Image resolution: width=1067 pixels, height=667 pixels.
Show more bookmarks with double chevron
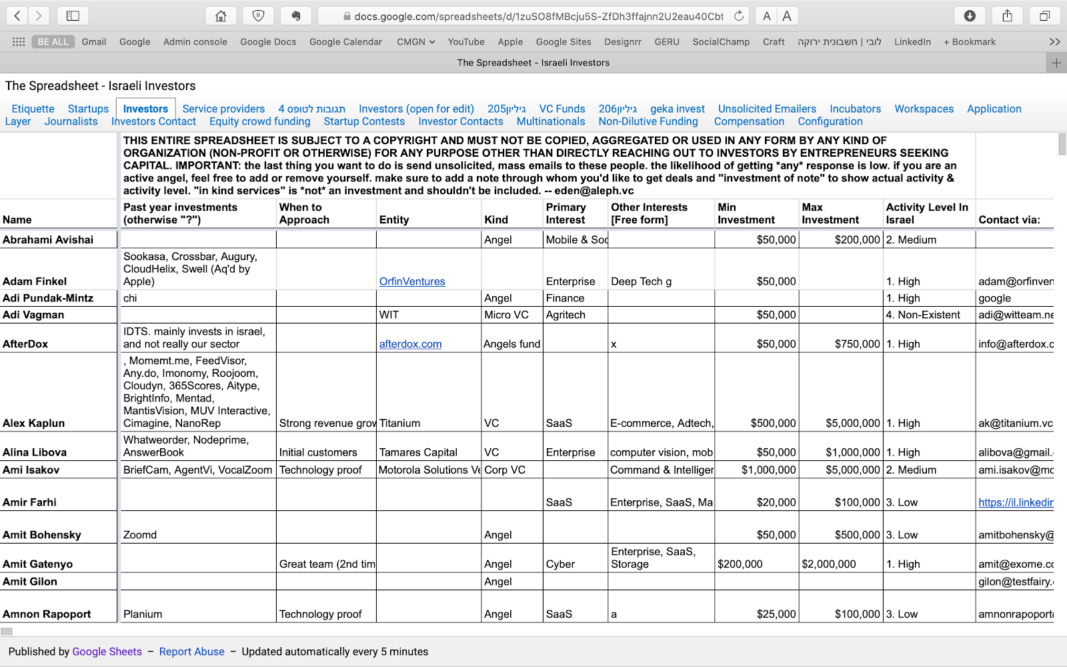coord(1054,41)
